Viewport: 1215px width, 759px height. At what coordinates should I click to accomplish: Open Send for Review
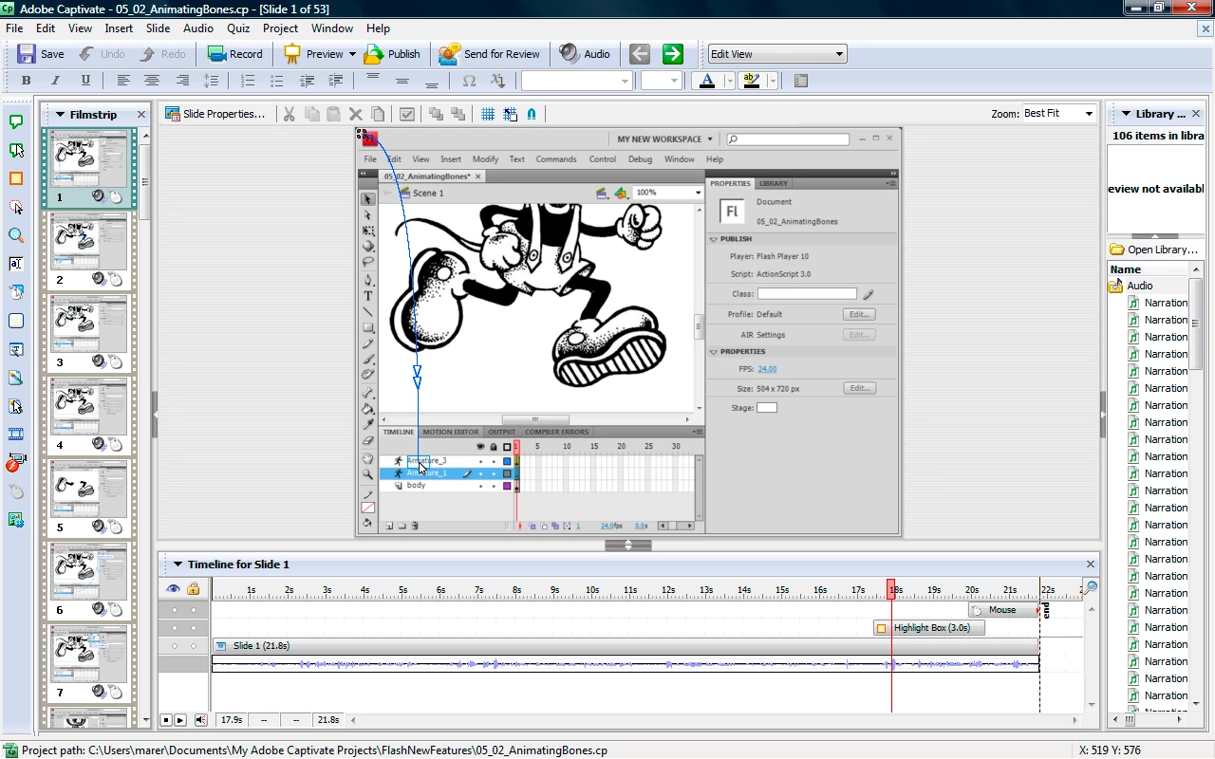490,54
